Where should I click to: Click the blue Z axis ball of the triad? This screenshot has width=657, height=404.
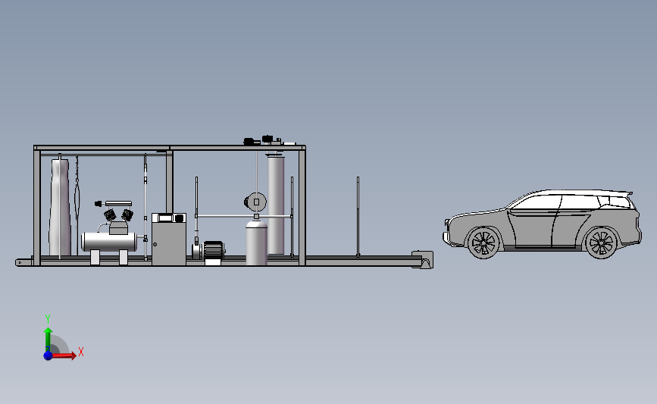pyautogui.click(x=48, y=355)
